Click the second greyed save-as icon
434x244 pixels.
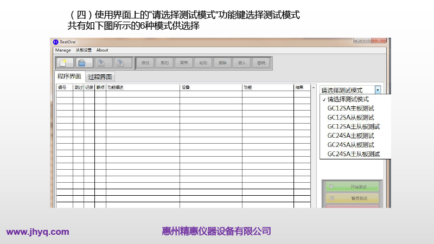click(123, 63)
